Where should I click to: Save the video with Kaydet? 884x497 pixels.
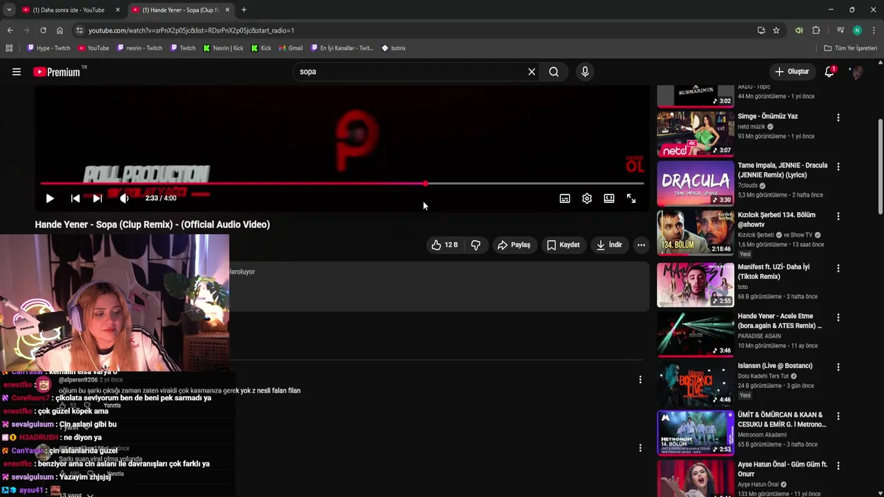(x=564, y=244)
